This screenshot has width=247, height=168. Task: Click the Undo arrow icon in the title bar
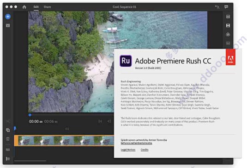pyautogui.click(x=217, y=7)
